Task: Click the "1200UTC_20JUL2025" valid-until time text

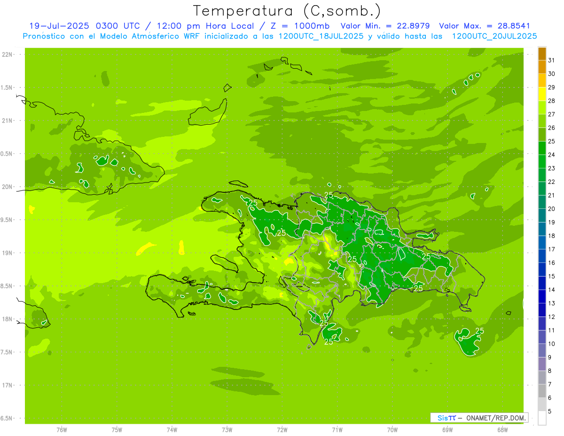Action: click(x=494, y=36)
